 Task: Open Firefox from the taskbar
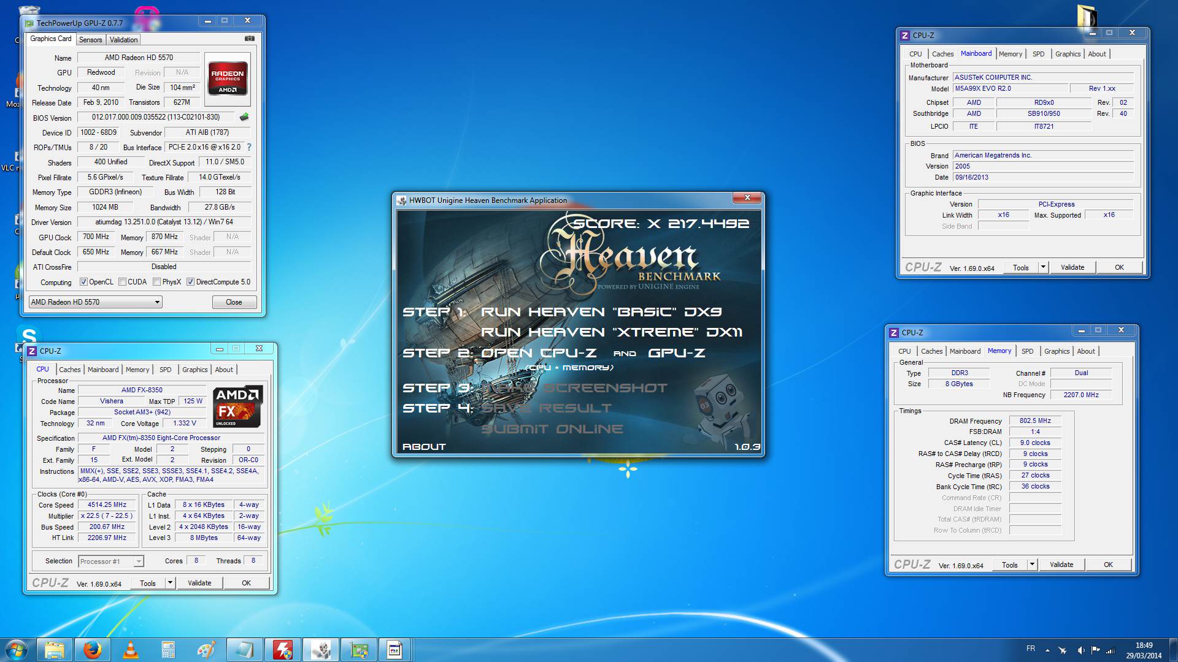(92, 650)
